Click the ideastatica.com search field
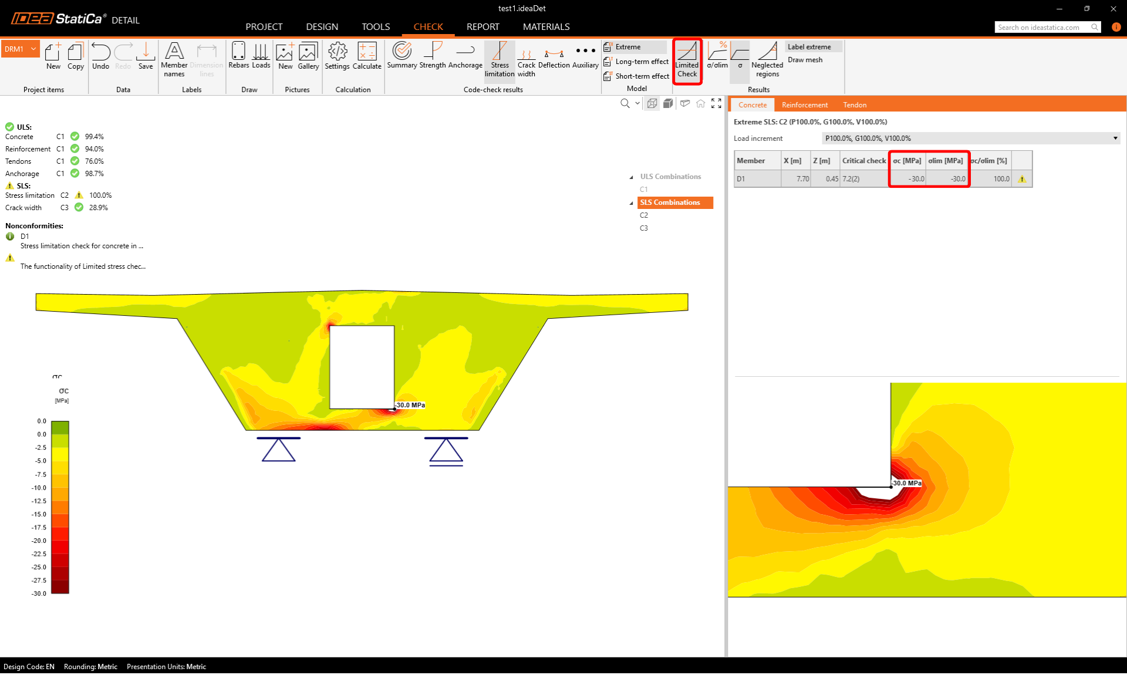 coord(1042,28)
